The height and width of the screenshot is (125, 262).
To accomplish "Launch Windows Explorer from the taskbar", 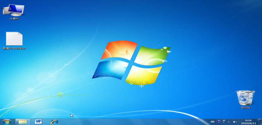I will click(22, 122).
